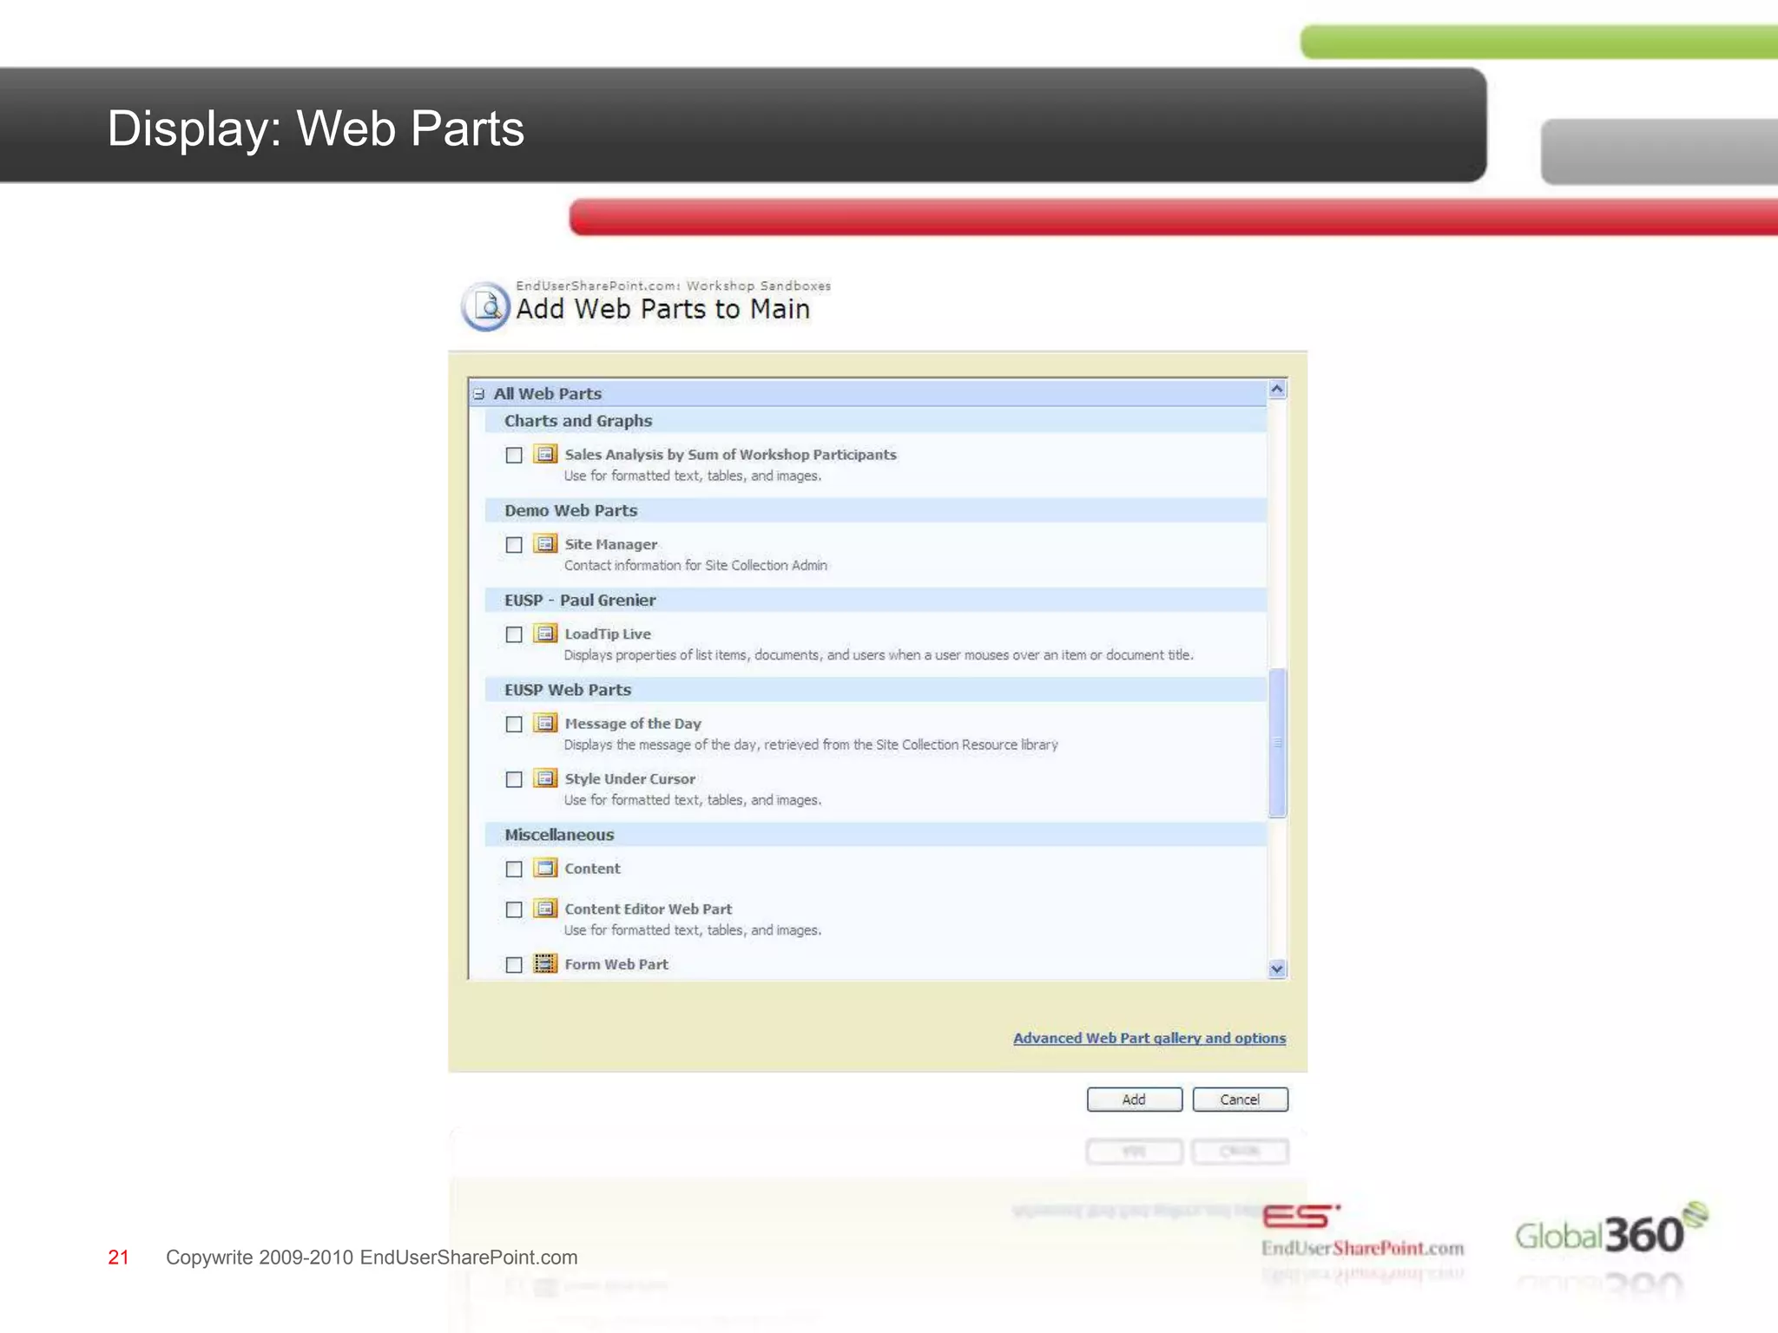The height and width of the screenshot is (1333, 1778).
Task: Open Advanced Web Part gallery and options
Action: click(1149, 1038)
